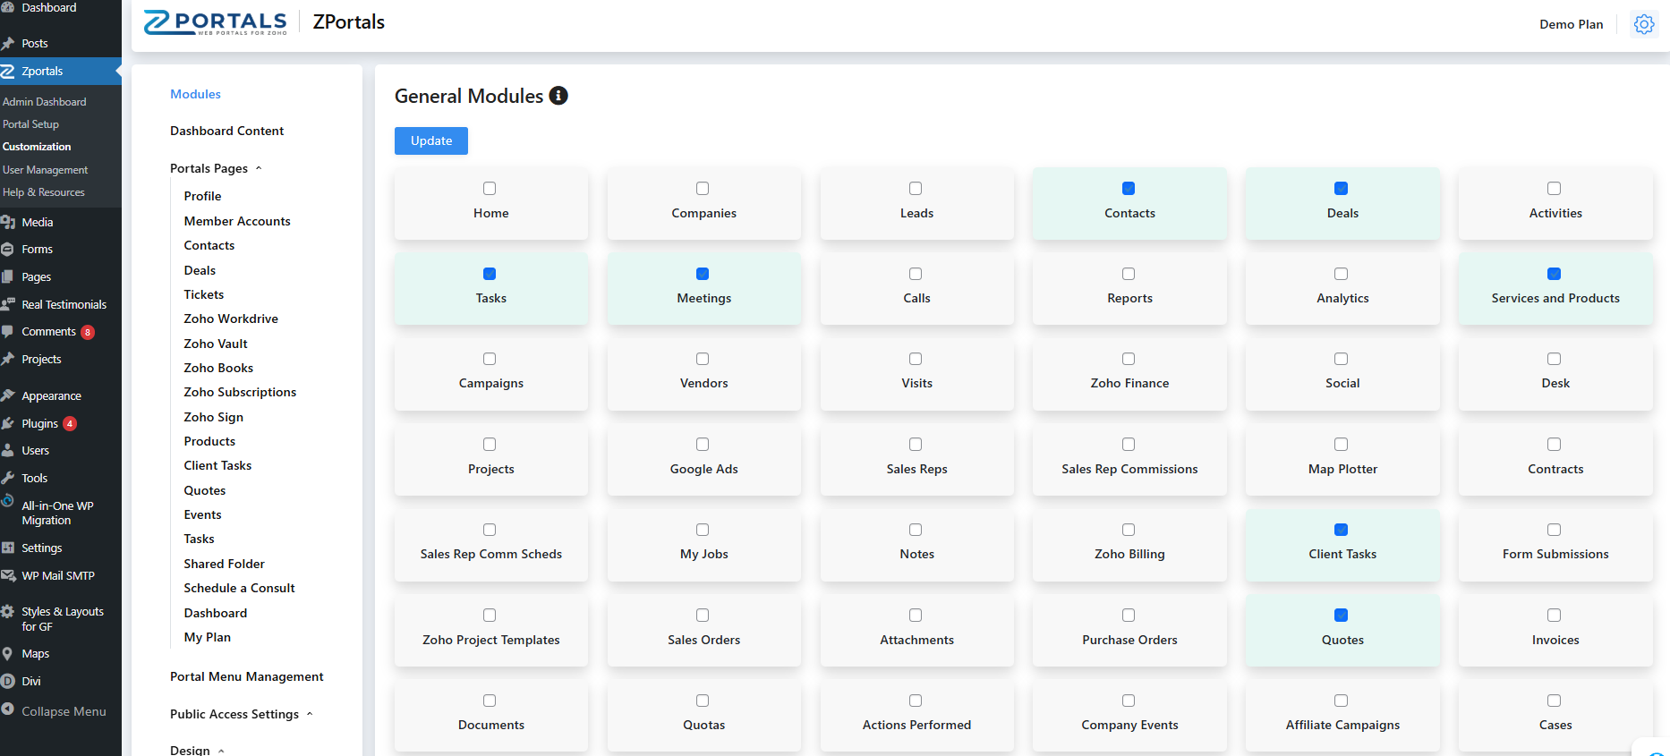Open Portal Setup in Zportals menu
Screen dimensions: 1670x756
click(30, 124)
